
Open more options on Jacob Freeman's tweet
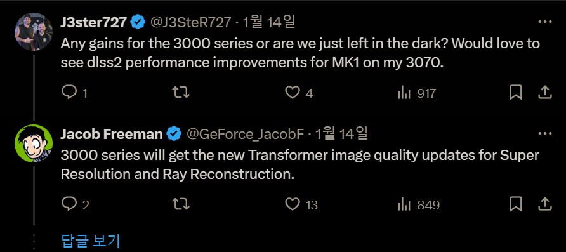point(544,133)
